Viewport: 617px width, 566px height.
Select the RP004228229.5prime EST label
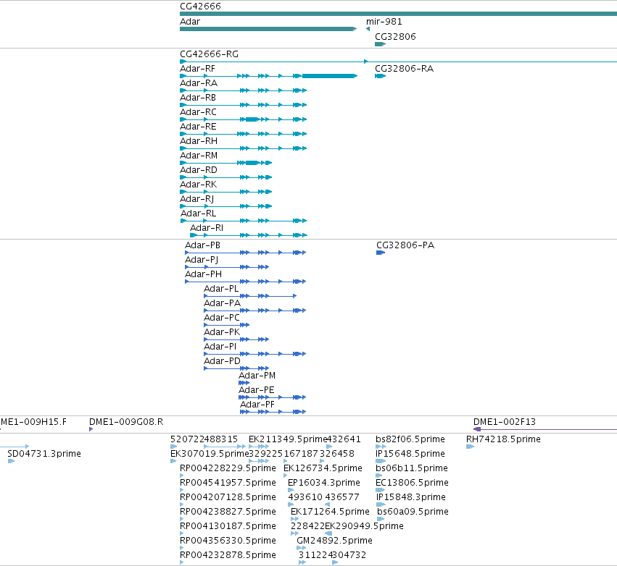click(x=228, y=468)
